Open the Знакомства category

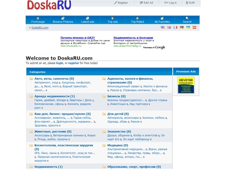click(x=119, y=132)
